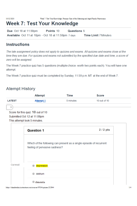Select the depression radio option
The width and height of the screenshot is (137, 206).
coord(34,166)
